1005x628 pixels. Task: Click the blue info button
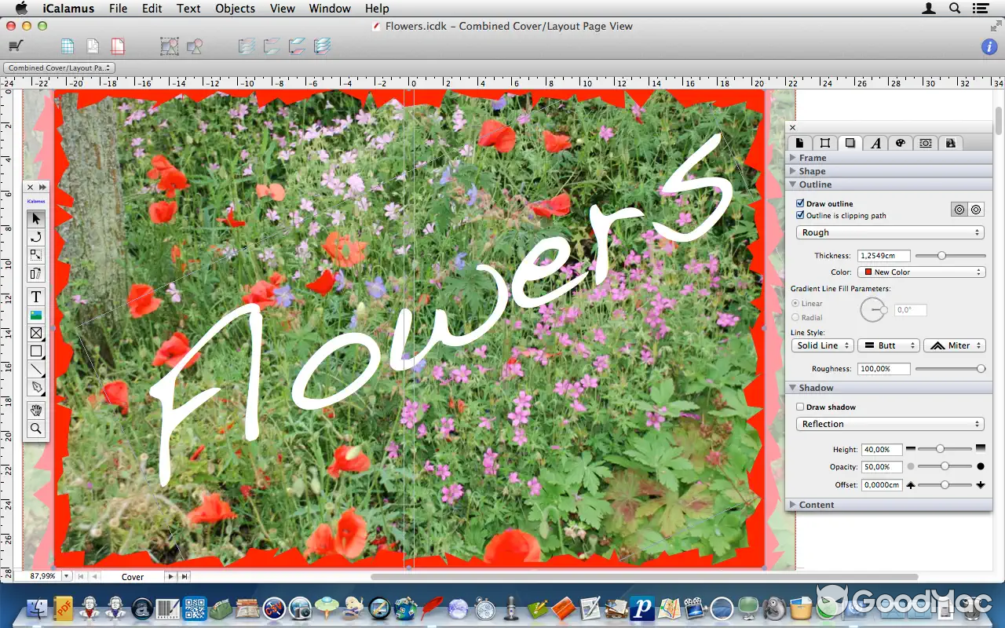[989, 46]
